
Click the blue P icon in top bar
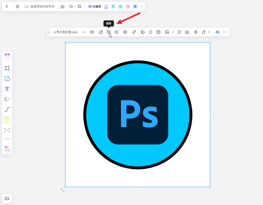click(113, 7)
